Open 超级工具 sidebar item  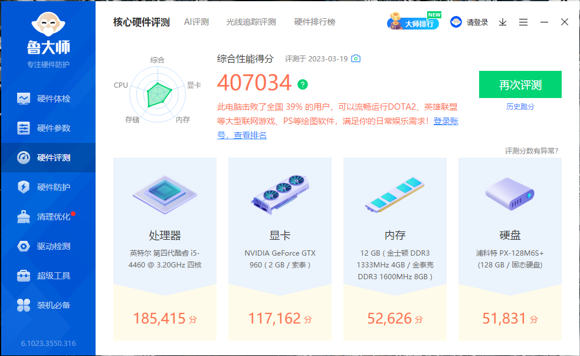click(48, 276)
